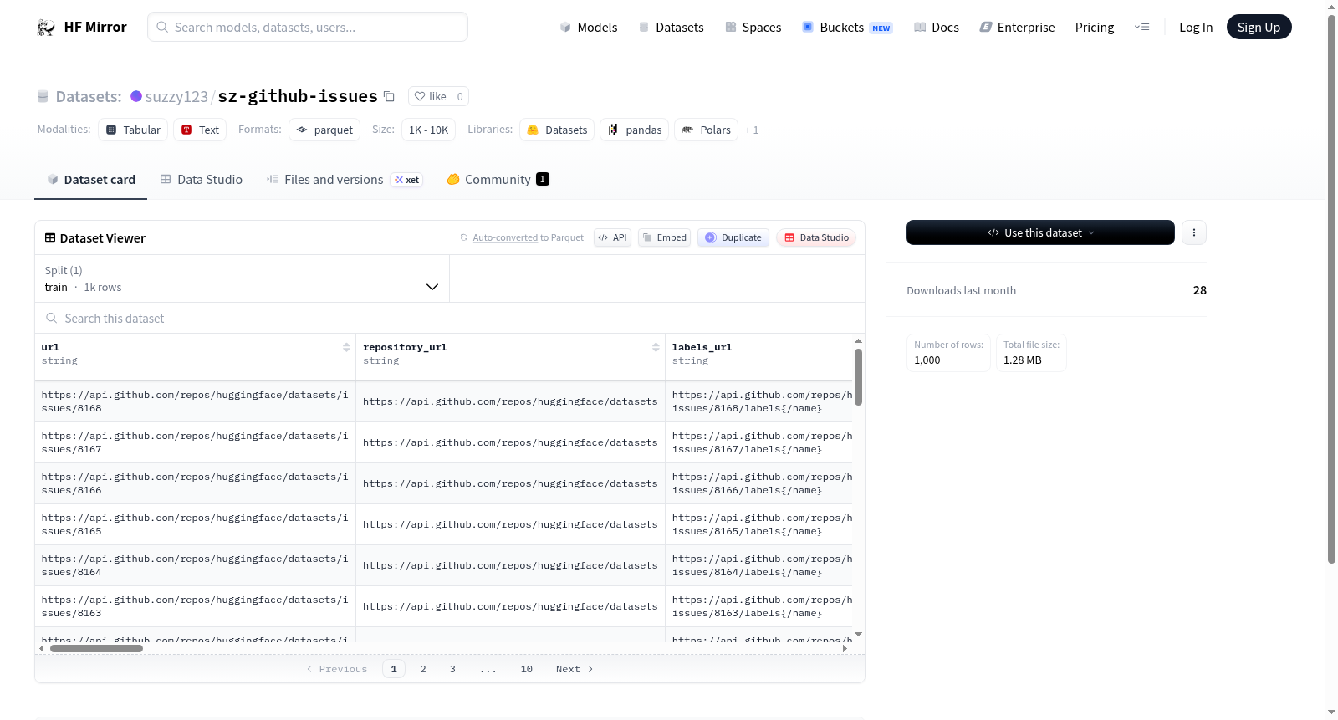This screenshot has height=720, width=1338.
Task: Click the table scroll-up arrow
Action: (x=858, y=341)
